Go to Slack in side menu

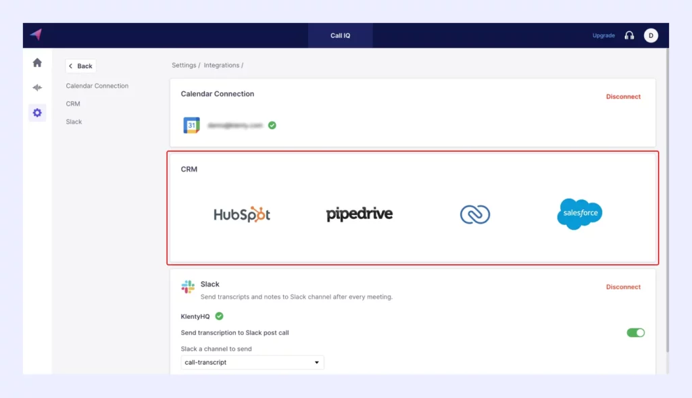click(74, 122)
